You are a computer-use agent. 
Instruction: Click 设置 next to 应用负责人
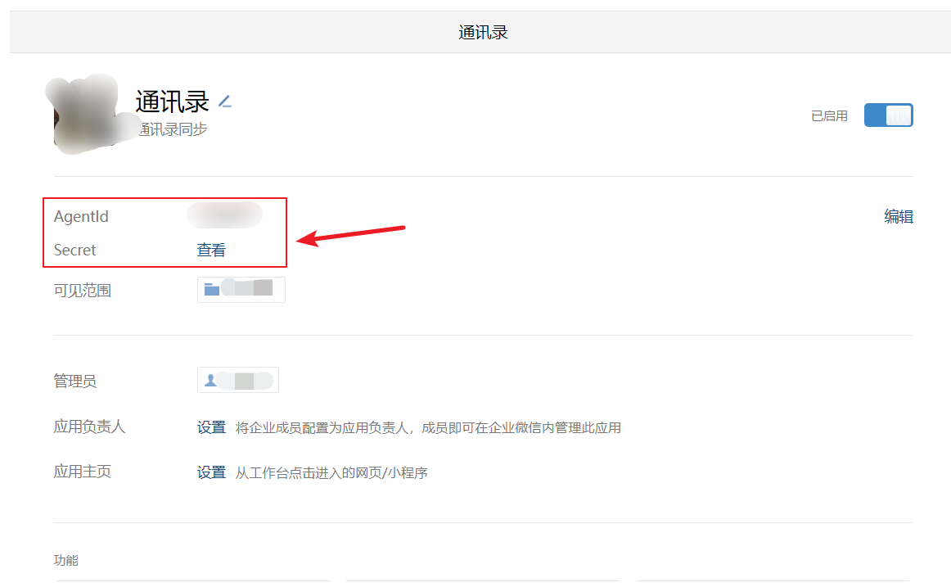(x=211, y=427)
